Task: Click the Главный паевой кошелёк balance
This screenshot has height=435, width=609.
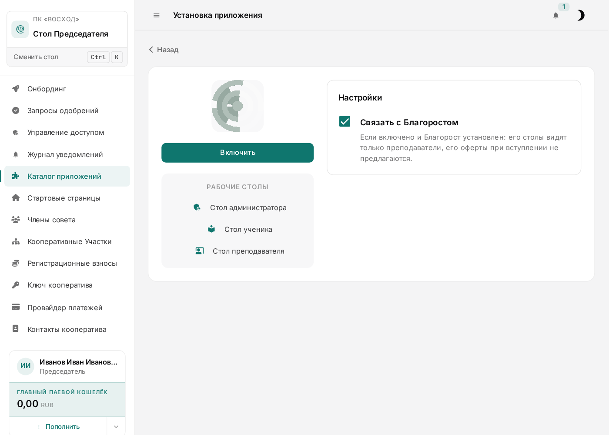Action: 67,399
